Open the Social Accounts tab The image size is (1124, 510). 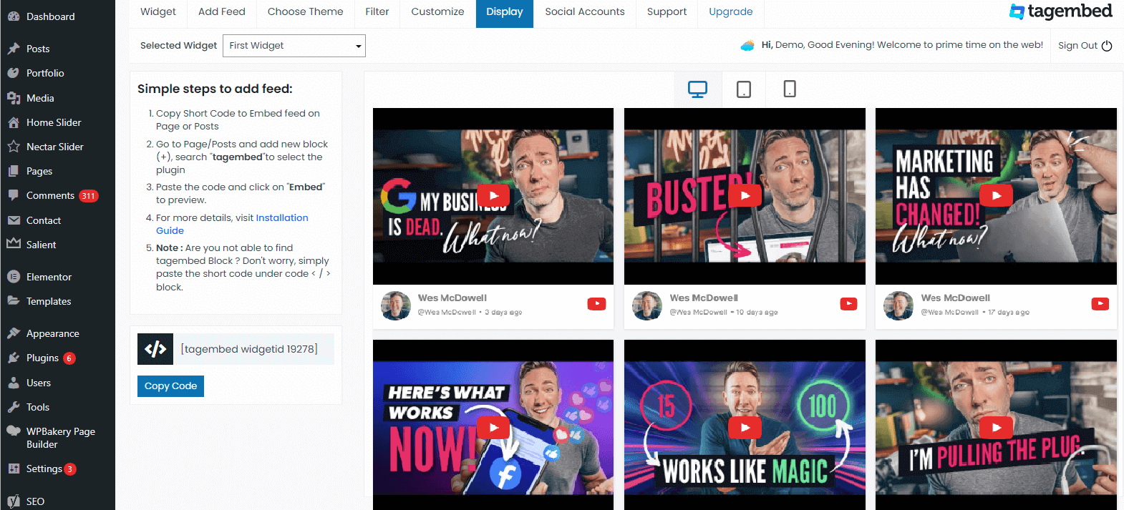(585, 12)
